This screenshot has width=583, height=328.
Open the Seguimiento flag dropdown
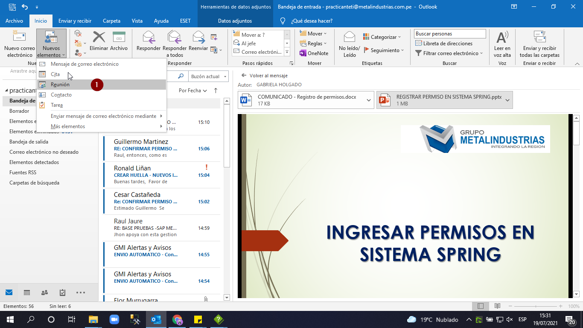(384, 50)
